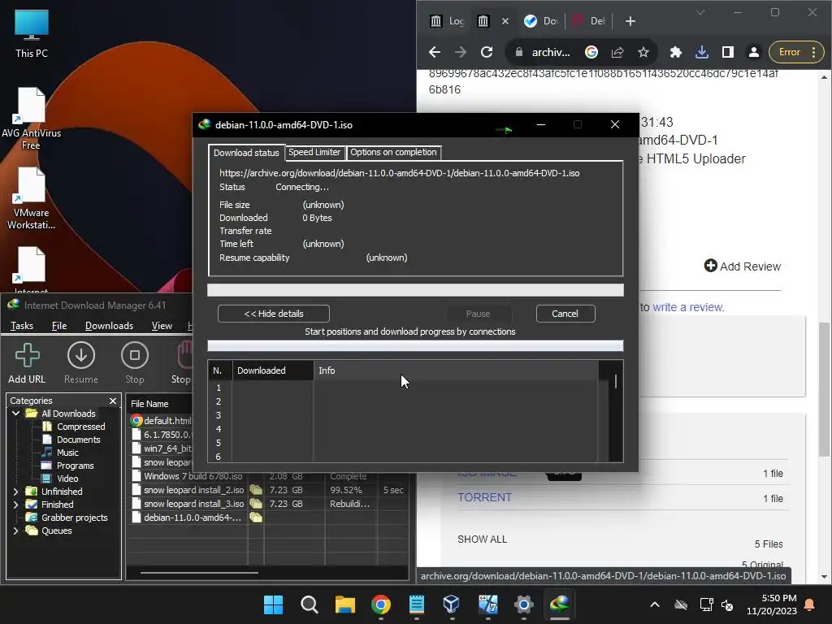Open the File menu in IDM
The height and width of the screenshot is (624, 832).
59,326
